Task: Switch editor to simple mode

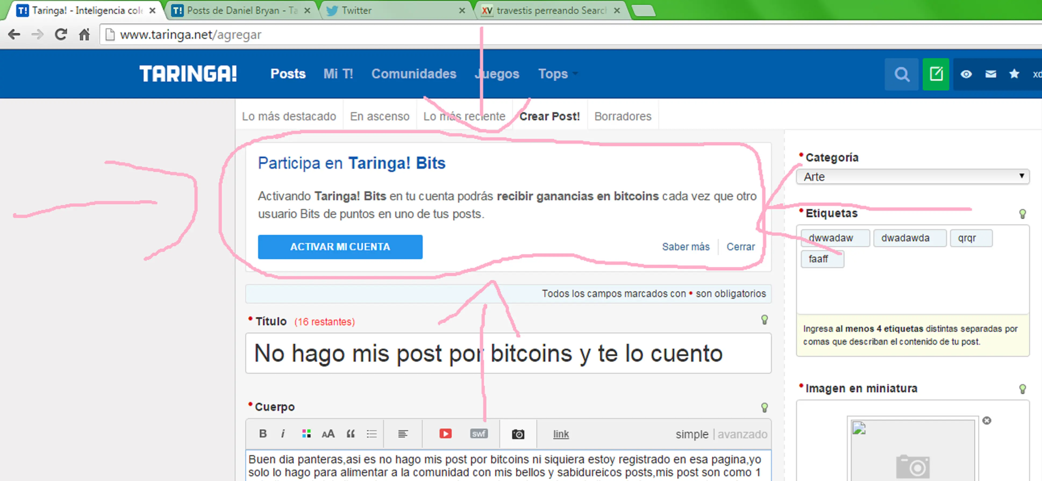Action: [x=692, y=434]
